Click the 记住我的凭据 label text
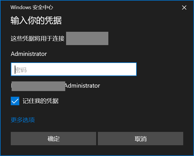194x156 pixels. click(x=41, y=101)
